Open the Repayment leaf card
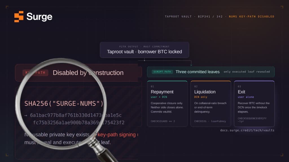The height and width of the screenshot is (162, 289). pyautogui.click(x=167, y=104)
